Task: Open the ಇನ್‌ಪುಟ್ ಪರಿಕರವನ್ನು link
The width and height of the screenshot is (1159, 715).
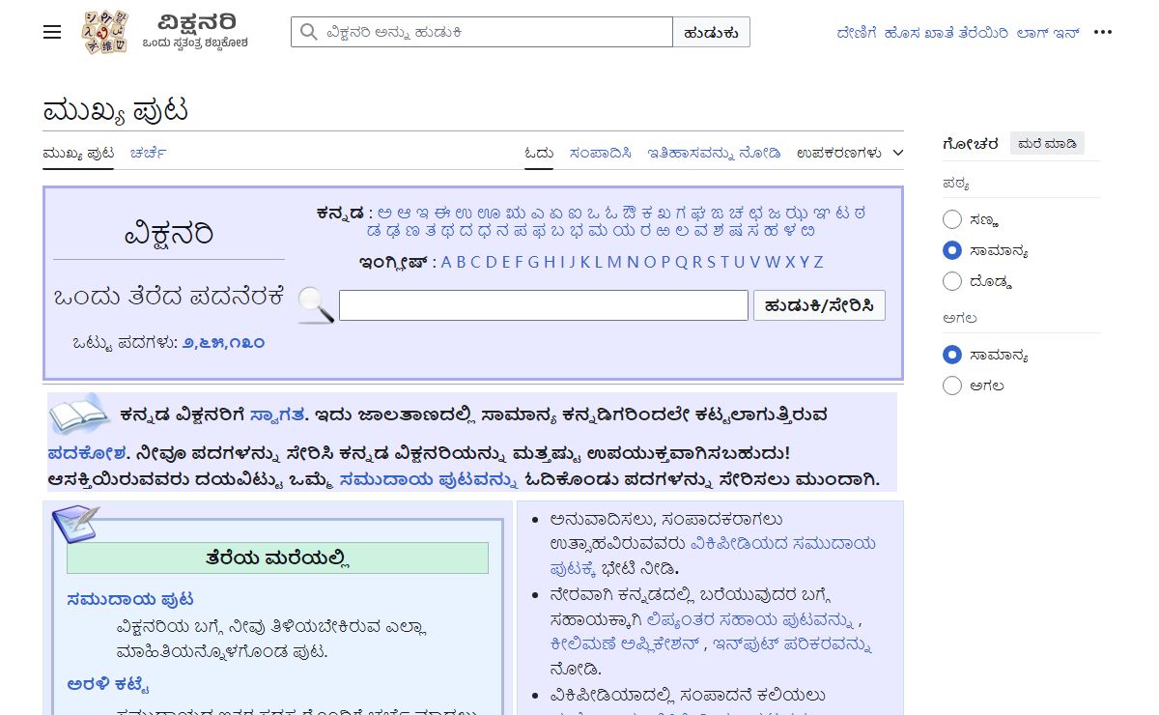Action: pyautogui.click(x=792, y=643)
